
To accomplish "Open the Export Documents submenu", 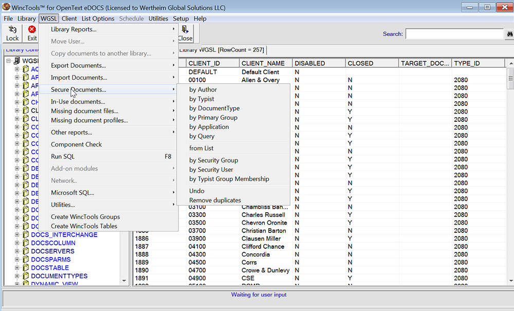I will (x=108, y=66).
